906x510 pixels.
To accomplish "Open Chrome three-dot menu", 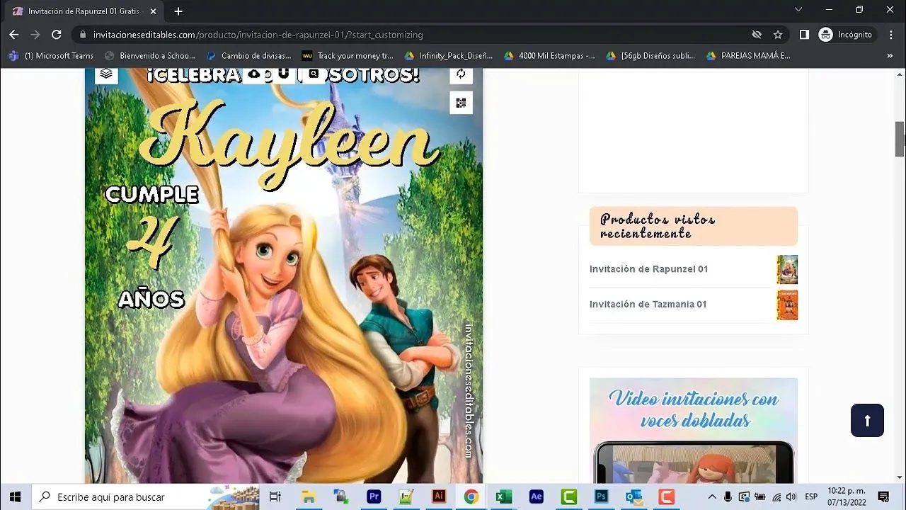I will coord(890,35).
